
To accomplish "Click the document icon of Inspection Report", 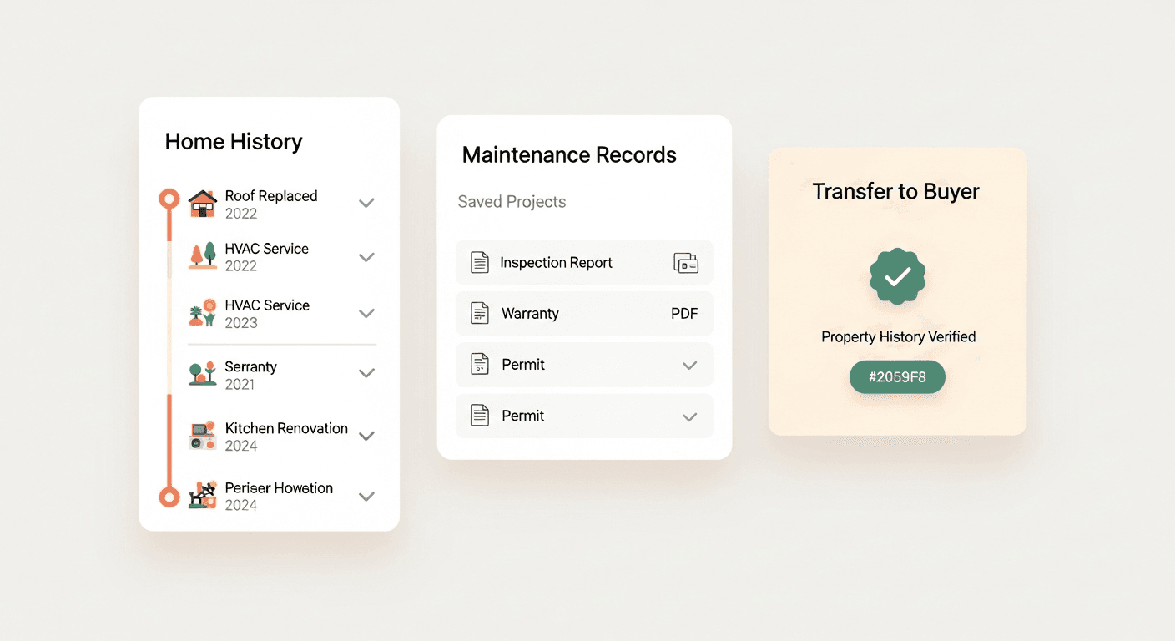I will [x=480, y=263].
